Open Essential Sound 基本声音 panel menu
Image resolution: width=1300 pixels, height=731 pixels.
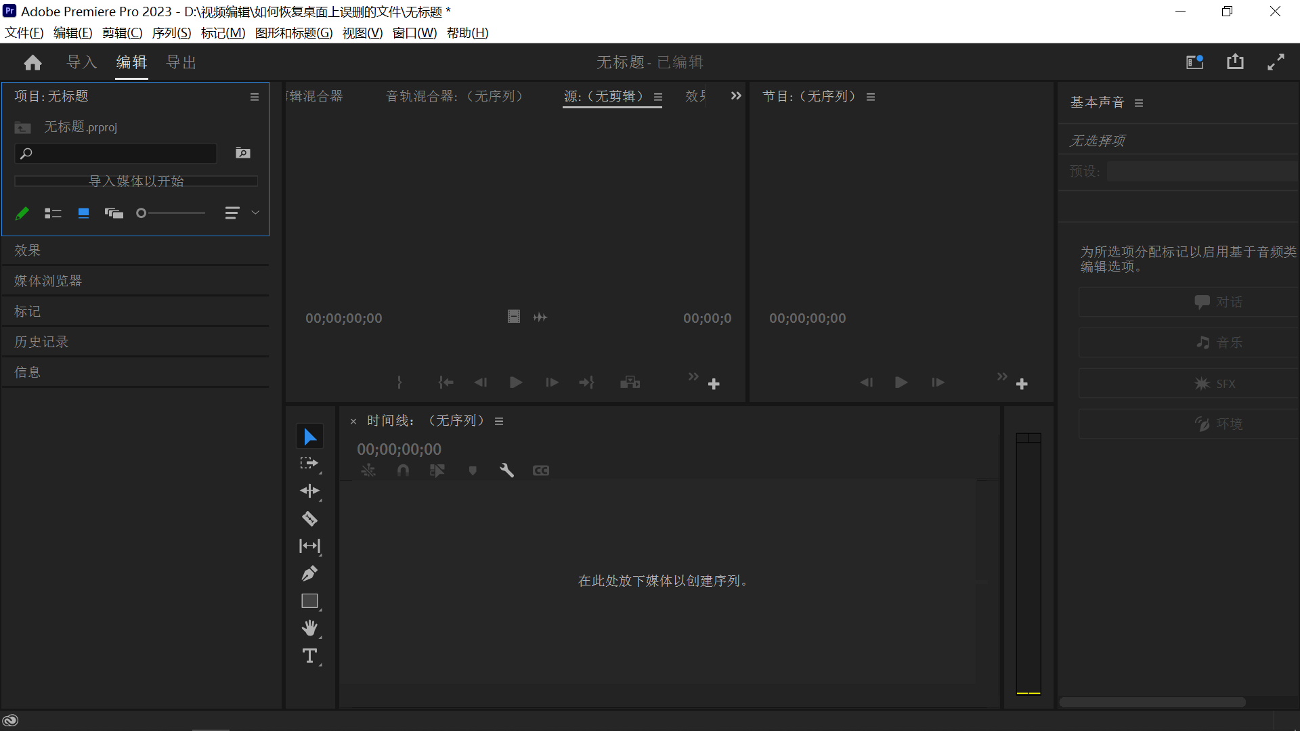pos(1139,103)
